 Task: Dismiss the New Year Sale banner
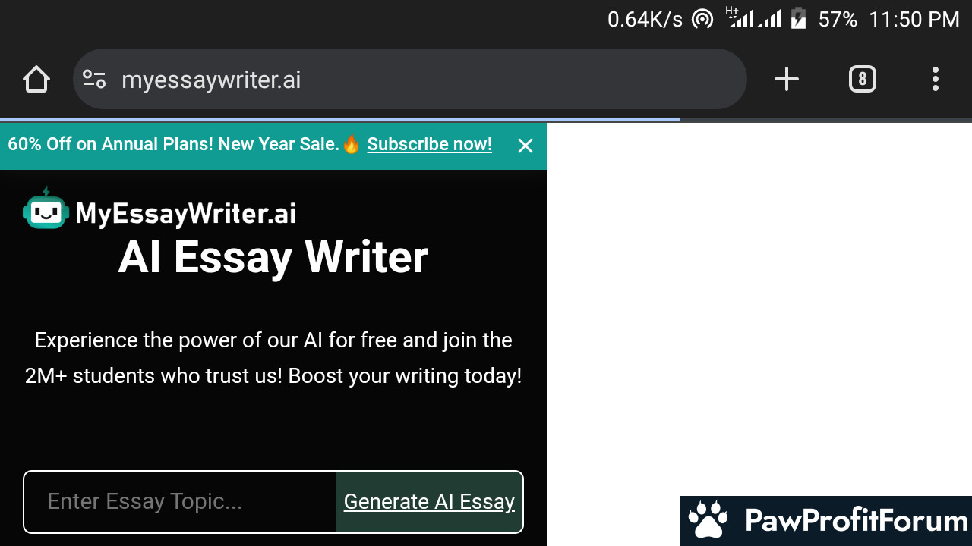pos(525,146)
